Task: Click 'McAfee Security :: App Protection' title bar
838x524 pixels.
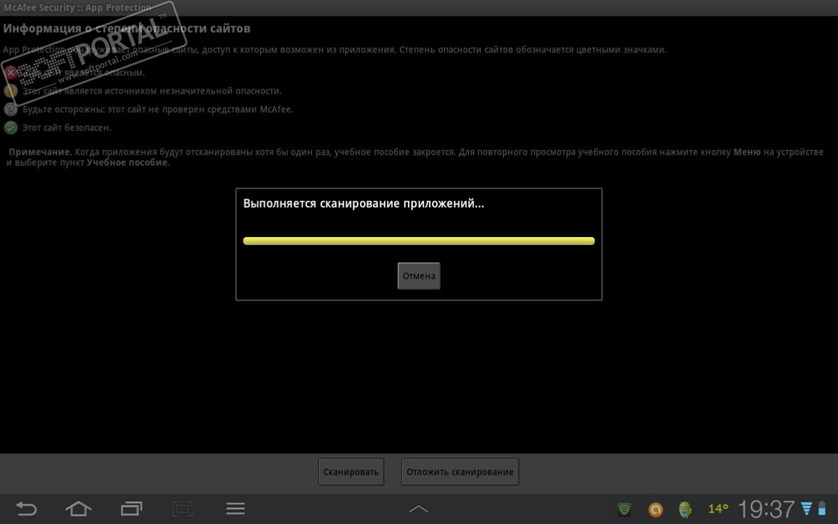Action: point(419,8)
